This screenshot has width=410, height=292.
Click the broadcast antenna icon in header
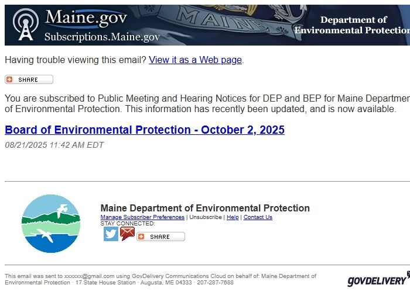point(25,25)
